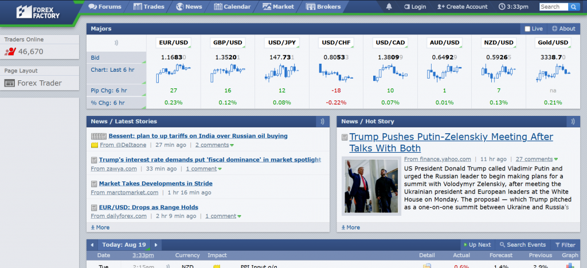587x268 pixels.
Task: Expand the 2 comments dropdown on Bessent story
Action: coord(214,145)
